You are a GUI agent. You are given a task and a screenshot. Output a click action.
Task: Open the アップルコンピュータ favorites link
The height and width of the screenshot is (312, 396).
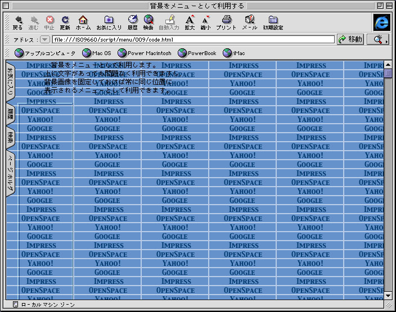click(44, 53)
